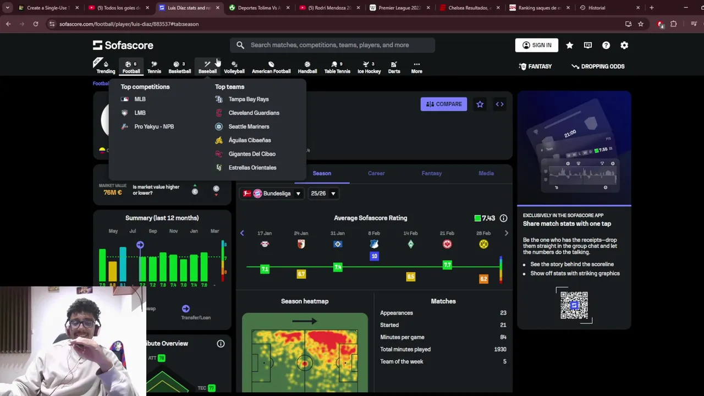The height and width of the screenshot is (396, 704).
Task: Vote market value lower with grey circle
Action: [x=216, y=189]
